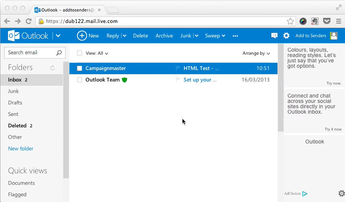Click the New folder link

pyautogui.click(x=21, y=148)
